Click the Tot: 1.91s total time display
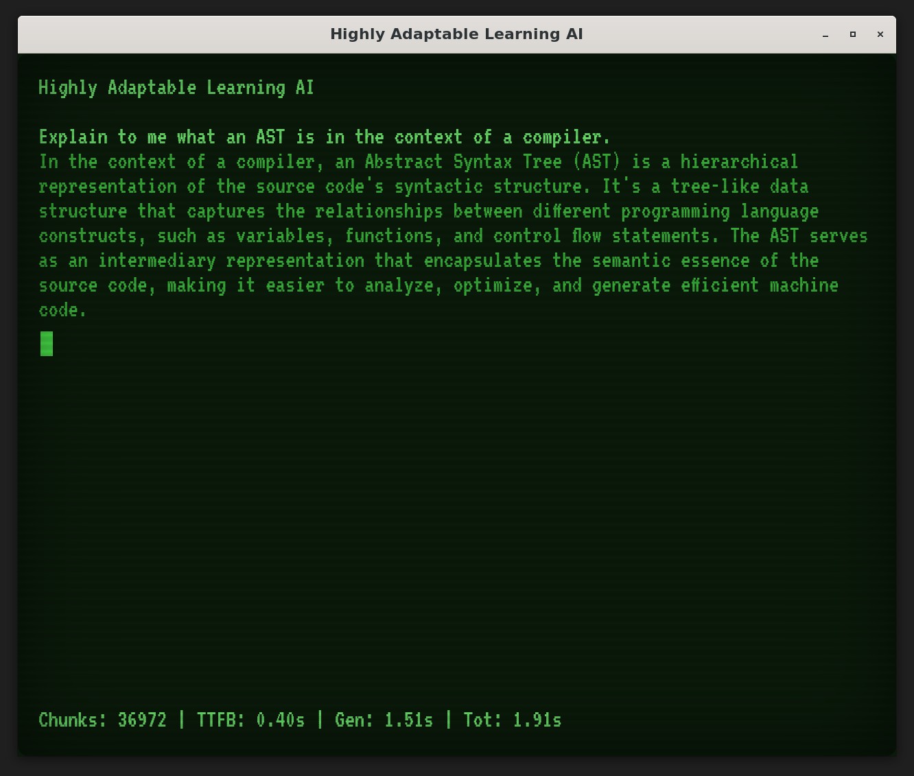The image size is (914, 776). point(512,720)
